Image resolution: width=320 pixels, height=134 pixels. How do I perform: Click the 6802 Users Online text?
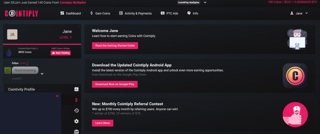click(61, 49)
